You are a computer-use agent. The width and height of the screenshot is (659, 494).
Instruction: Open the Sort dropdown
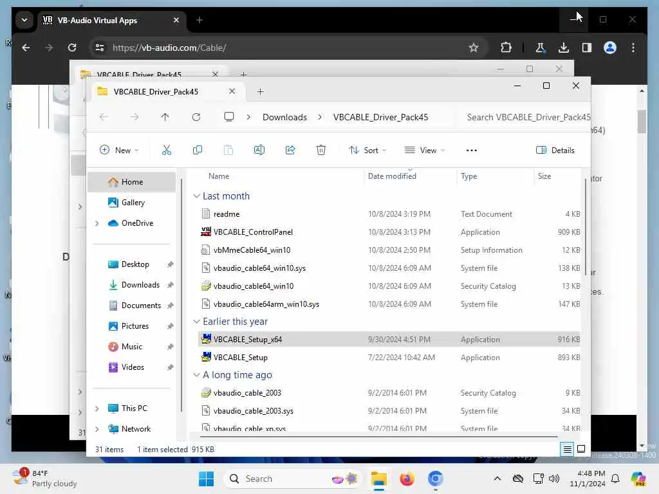pyautogui.click(x=367, y=151)
